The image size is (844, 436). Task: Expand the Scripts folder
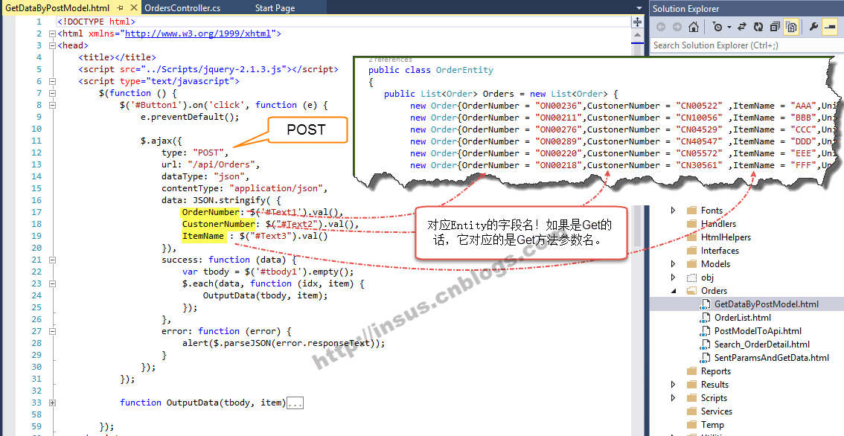674,398
